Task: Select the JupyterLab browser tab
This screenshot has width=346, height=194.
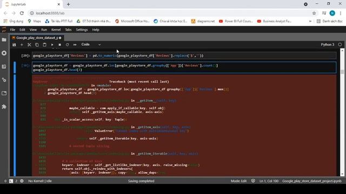Action: point(32,4)
